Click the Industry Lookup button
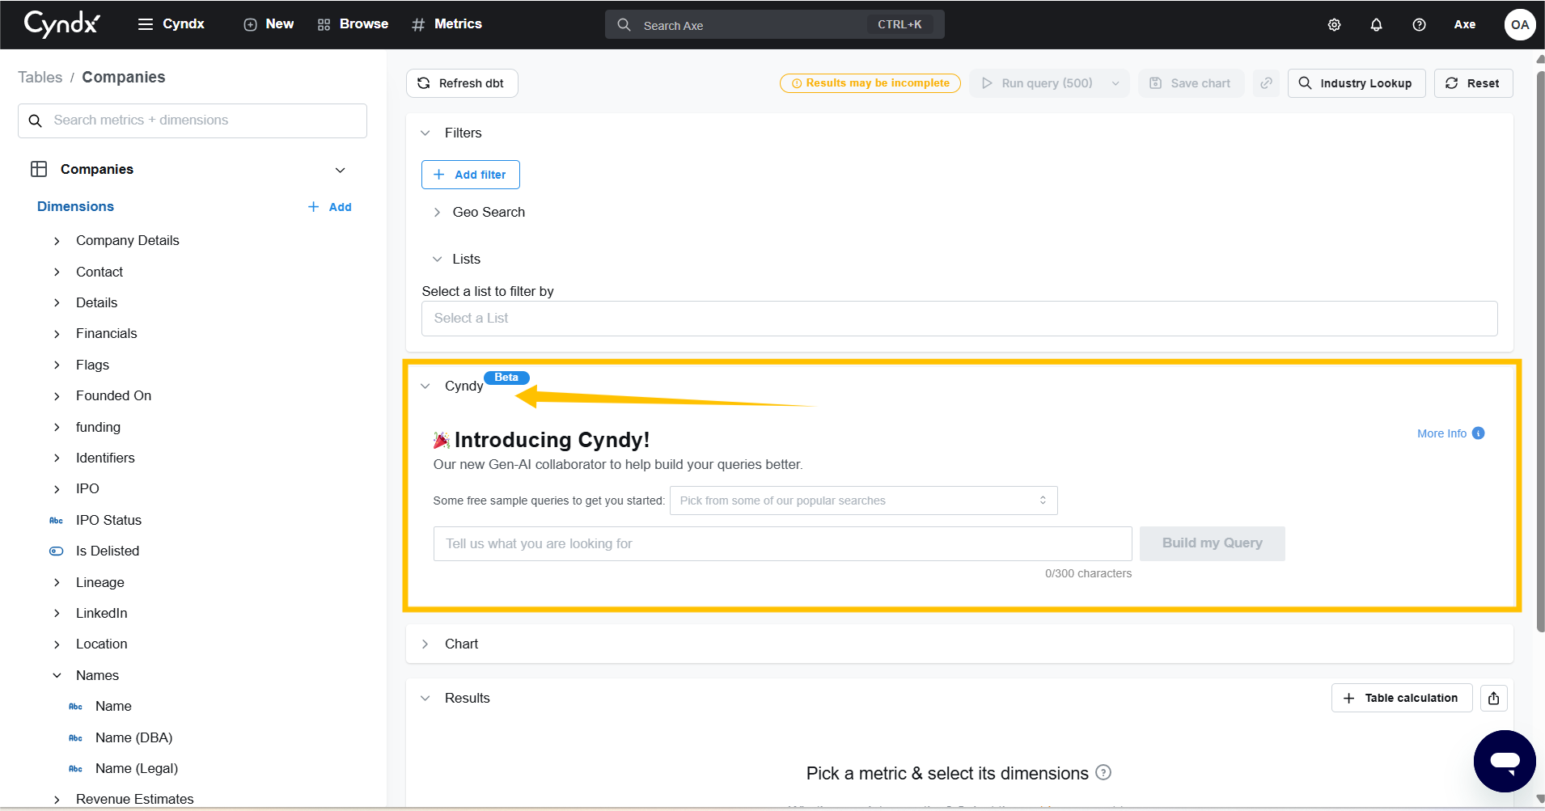Viewport: 1545px width, 811px height. [1356, 83]
